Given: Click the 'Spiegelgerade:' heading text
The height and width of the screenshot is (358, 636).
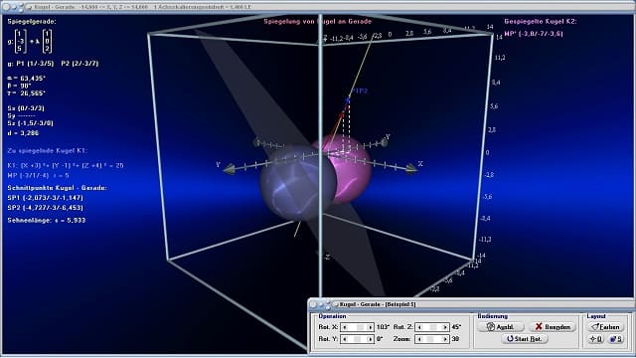Looking at the screenshot, I should point(32,22).
